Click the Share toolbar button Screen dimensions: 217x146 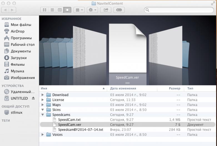106,10
